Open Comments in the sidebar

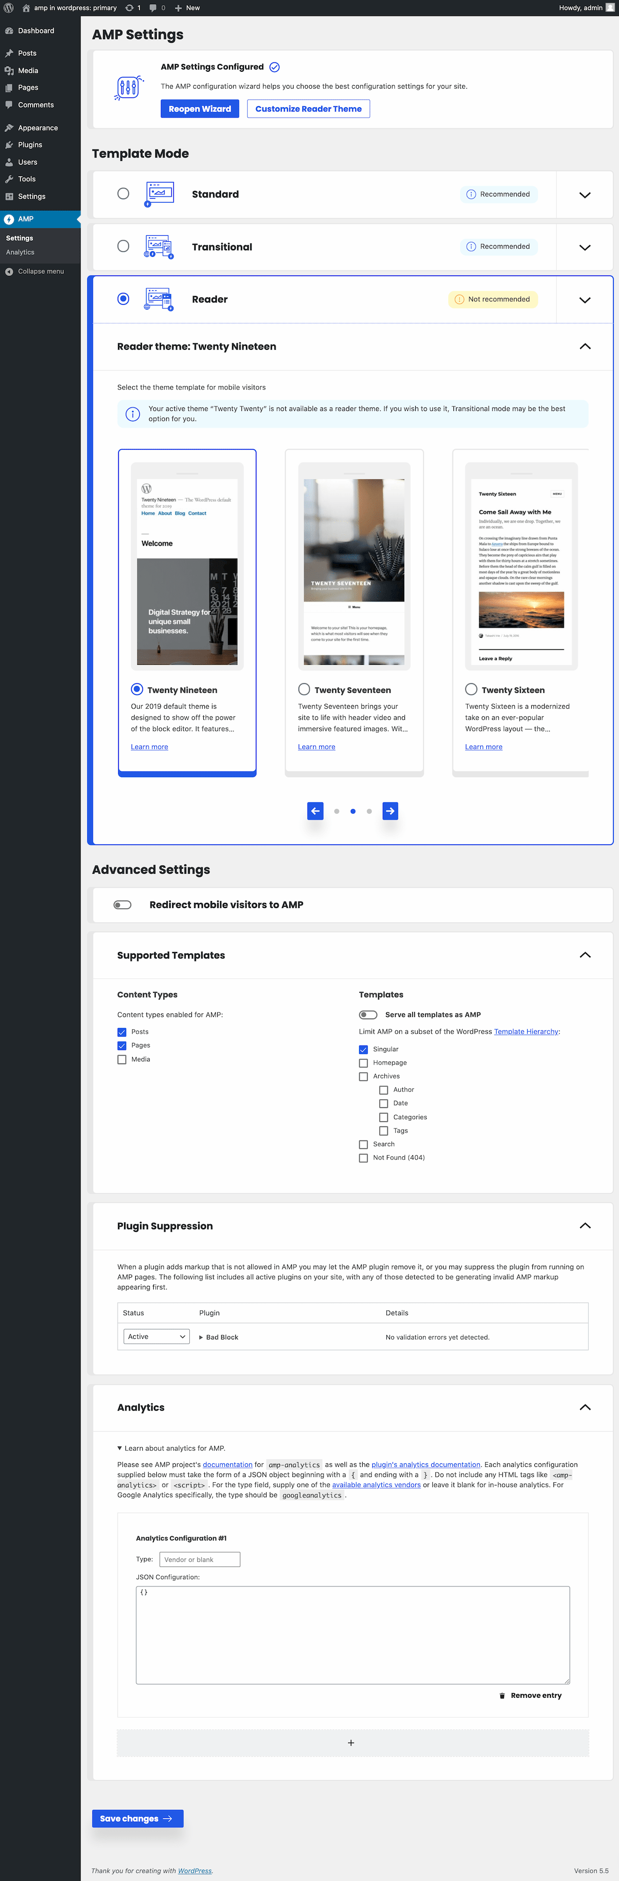(x=36, y=105)
